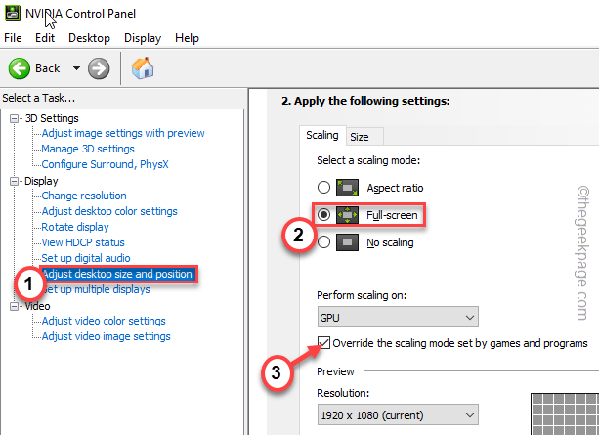Click the Aspect ratio scaling icon

click(x=347, y=188)
